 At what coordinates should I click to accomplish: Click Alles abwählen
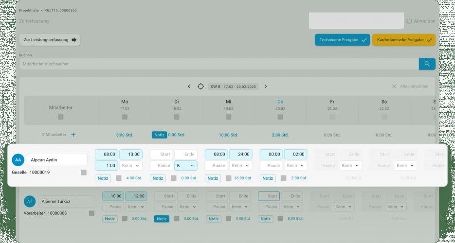(414, 87)
